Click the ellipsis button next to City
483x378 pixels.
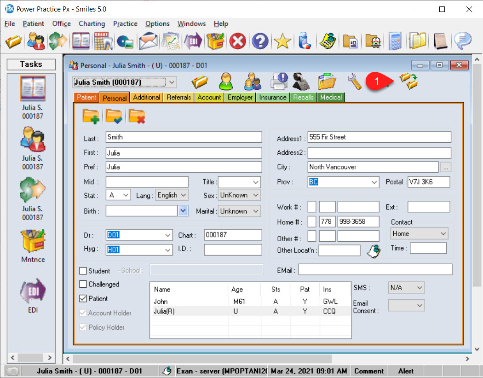(446, 167)
